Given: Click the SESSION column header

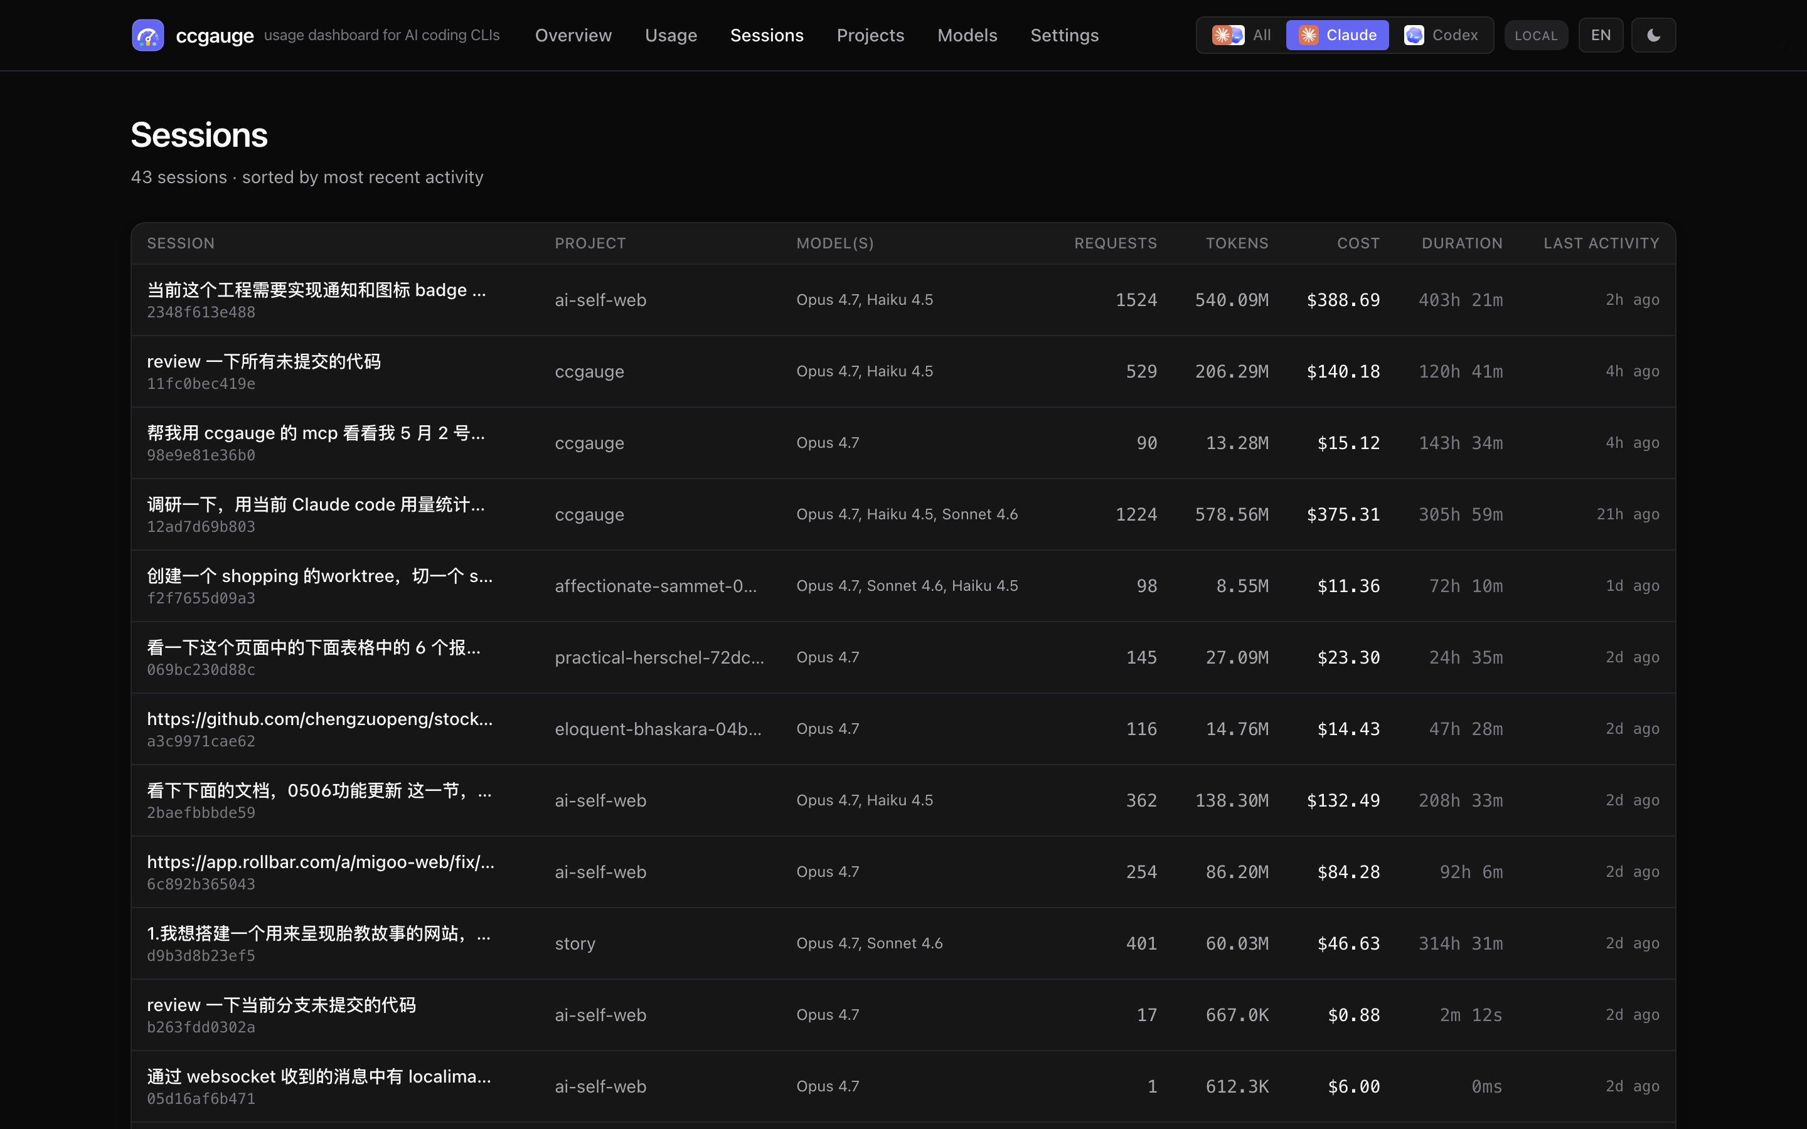Looking at the screenshot, I should 181,243.
